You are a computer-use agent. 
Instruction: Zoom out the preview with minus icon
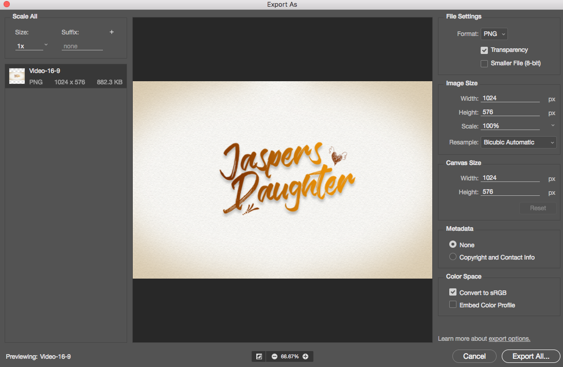tap(275, 356)
